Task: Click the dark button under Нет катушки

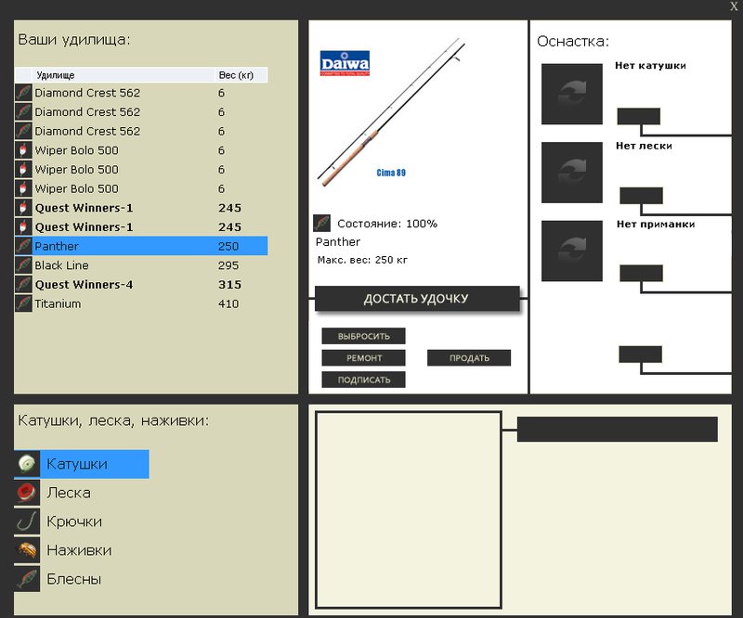Action: [x=638, y=117]
